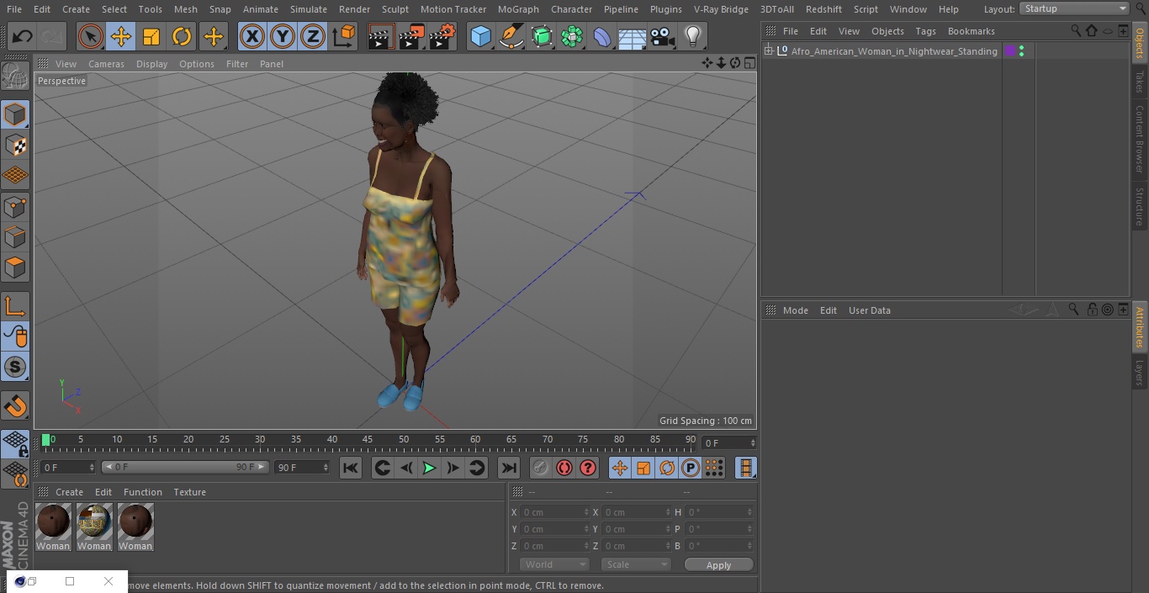The width and height of the screenshot is (1149, 593).
Task: Select the second Woman material thumbnail
Action: pos(94,527)
